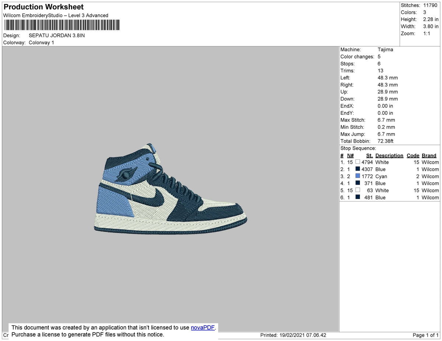Viewport: 442px width, 341px height.
Task: Select the Cyan swatch in stop row 3
Action: coord(358,176)
